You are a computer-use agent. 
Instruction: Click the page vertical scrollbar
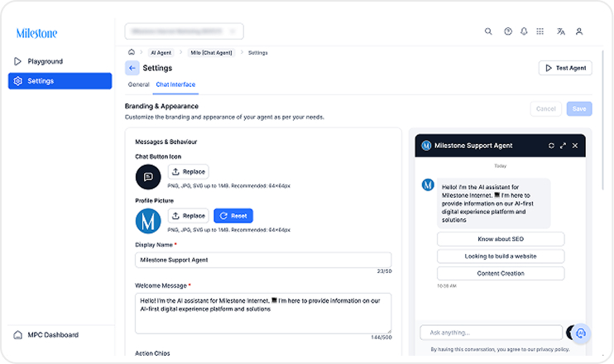[603, 119]
